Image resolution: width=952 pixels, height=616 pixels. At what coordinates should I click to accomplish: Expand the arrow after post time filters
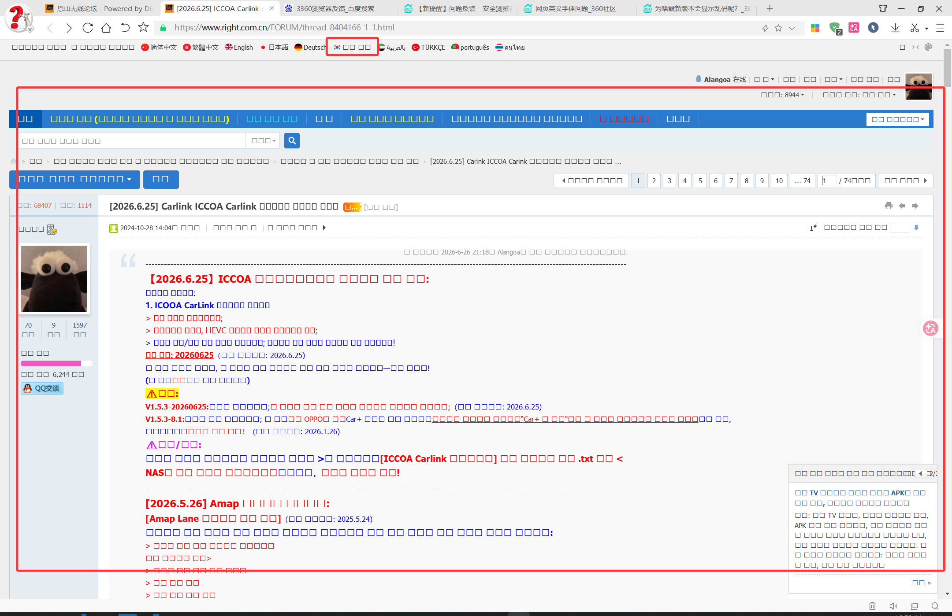click(x=324, y=228)
